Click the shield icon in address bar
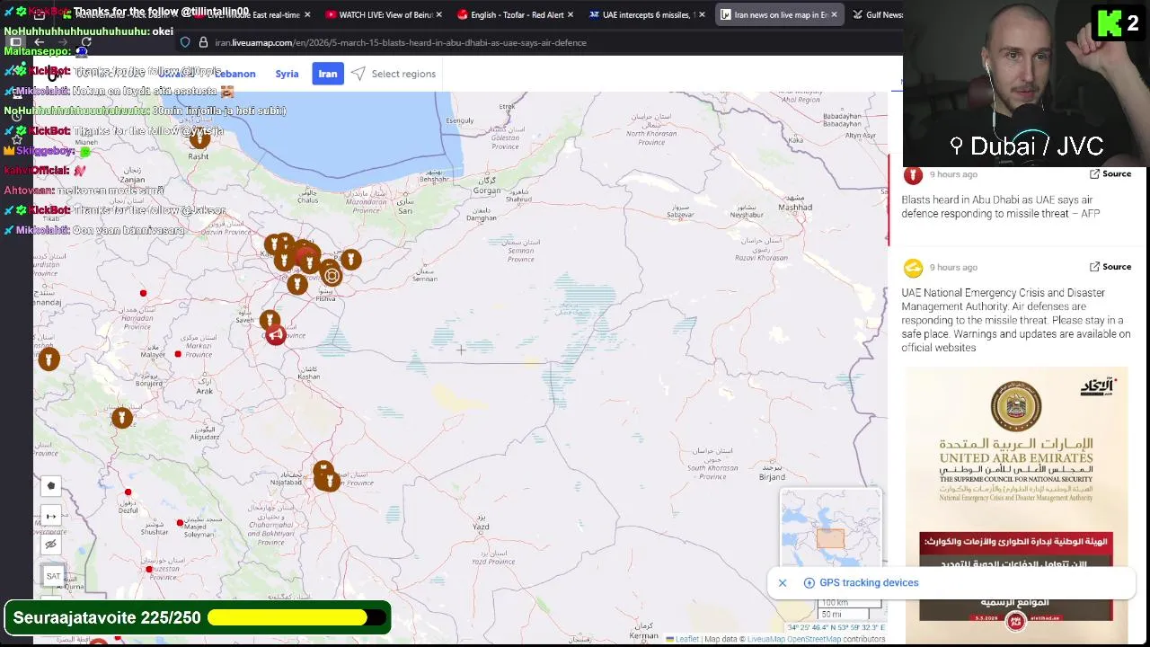1150x647 pixels. tap(185, 42)
